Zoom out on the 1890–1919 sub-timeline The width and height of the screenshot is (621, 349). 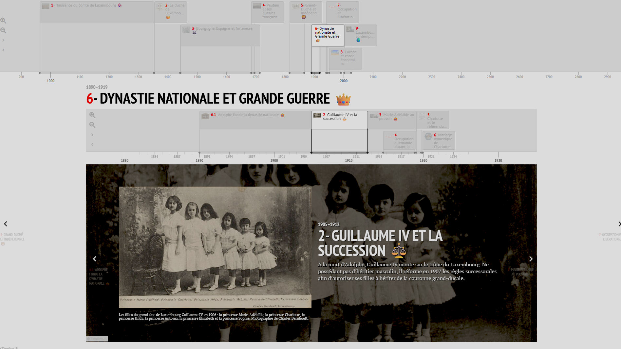[92, 125]
